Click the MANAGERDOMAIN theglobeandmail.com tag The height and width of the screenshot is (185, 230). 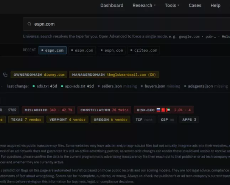[x=114, y=75]
